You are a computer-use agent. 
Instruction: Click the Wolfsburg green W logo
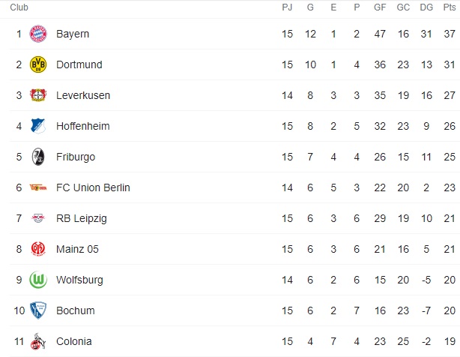[x=37, y=280]
